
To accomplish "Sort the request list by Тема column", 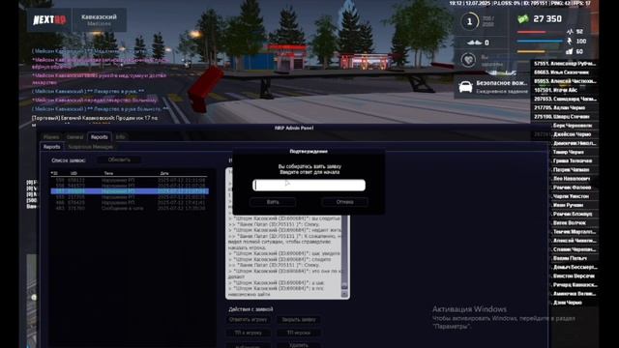I will tap(108, 173).
